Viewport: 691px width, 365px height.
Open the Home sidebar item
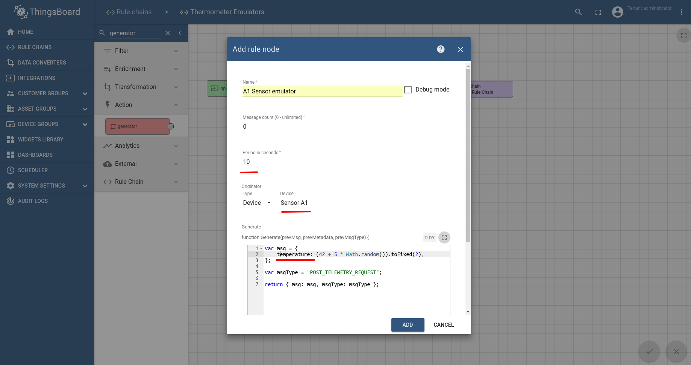pos(47,32)
